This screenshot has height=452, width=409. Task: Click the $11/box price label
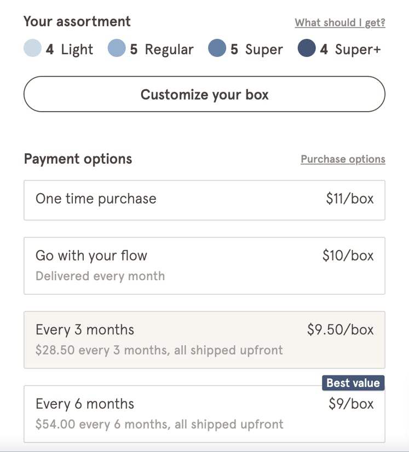[350, 199]
